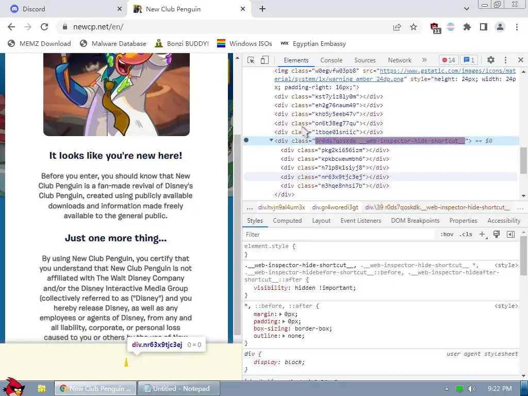Screen dimensions: 528x396
Task: Expand the margin shorthand property triangle
Action: [281, 314]
